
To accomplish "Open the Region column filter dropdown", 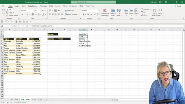I will [14, 39].
